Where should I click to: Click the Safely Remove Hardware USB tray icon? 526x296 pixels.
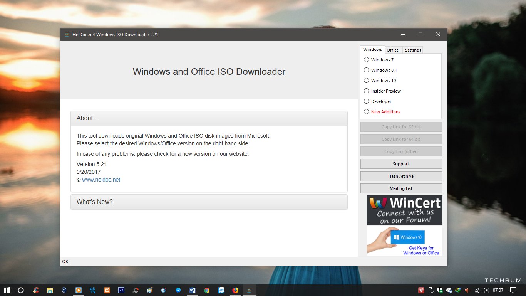point(431,290)
